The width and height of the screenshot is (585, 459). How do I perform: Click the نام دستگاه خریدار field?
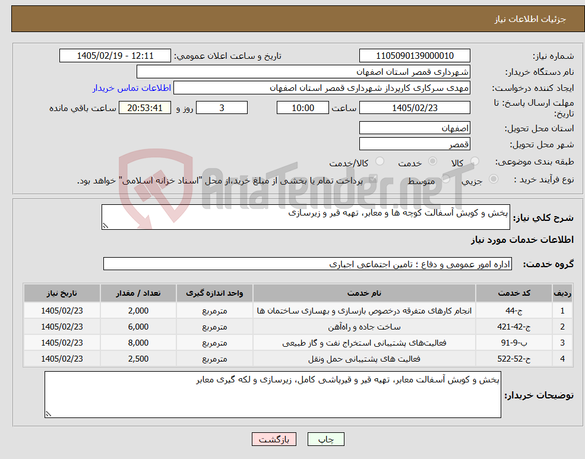tap(303, 72)
